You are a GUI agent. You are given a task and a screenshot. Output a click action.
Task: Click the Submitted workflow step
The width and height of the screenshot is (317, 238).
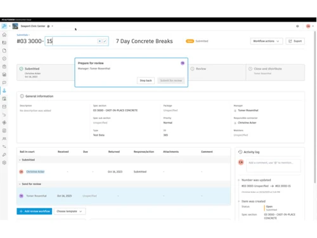point(46,72)
